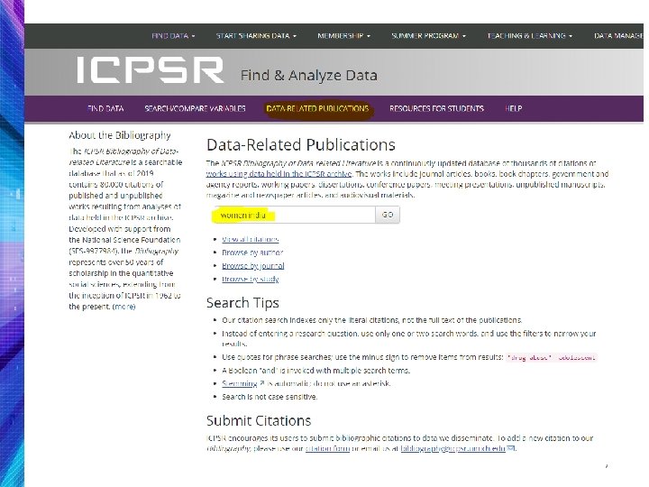Click the citation search input field
This screenshot has height=487, width=649.
tap(294, 215)
